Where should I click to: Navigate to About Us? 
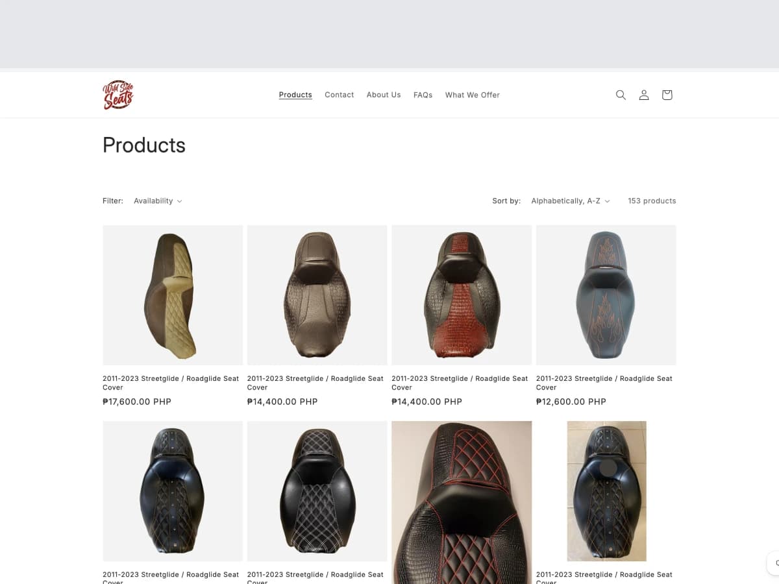(384, 95)
